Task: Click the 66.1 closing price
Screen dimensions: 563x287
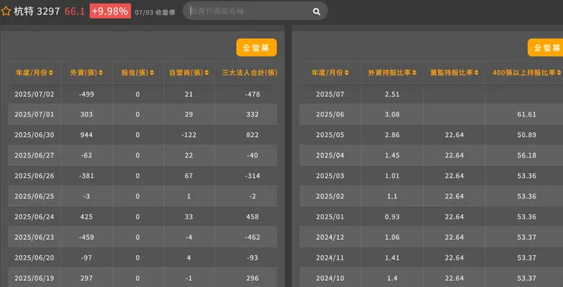Action: pyautogui.click(x=75, y=11)
